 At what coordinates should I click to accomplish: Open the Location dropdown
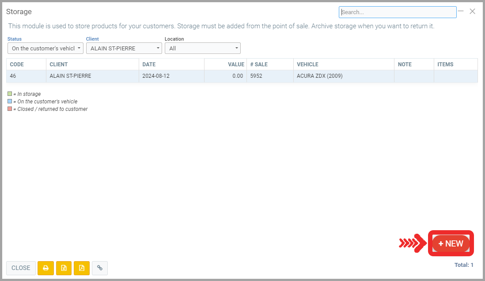[x=202, y=48]
